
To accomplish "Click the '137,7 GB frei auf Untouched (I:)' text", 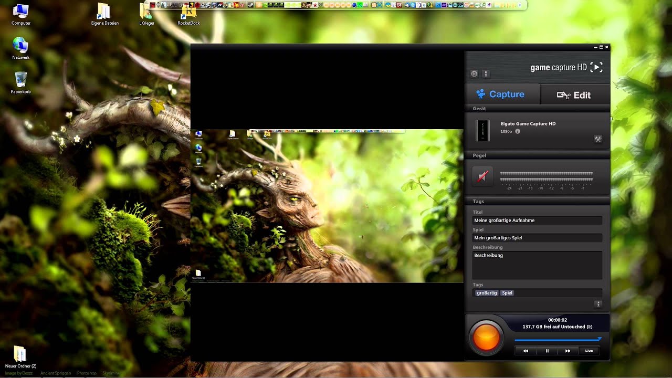I will pyautogui.click(x=557, y=327).
